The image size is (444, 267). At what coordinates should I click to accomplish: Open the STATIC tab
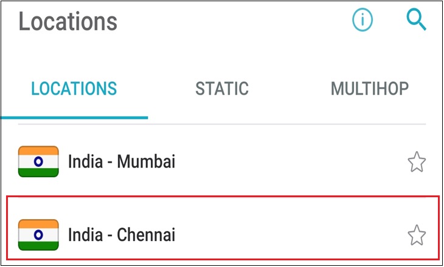(222, 89)
